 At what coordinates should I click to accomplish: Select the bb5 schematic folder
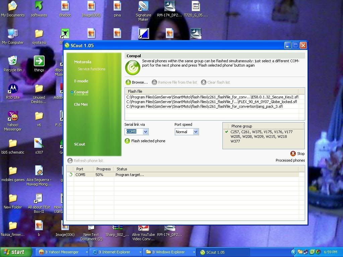(13, 146)
